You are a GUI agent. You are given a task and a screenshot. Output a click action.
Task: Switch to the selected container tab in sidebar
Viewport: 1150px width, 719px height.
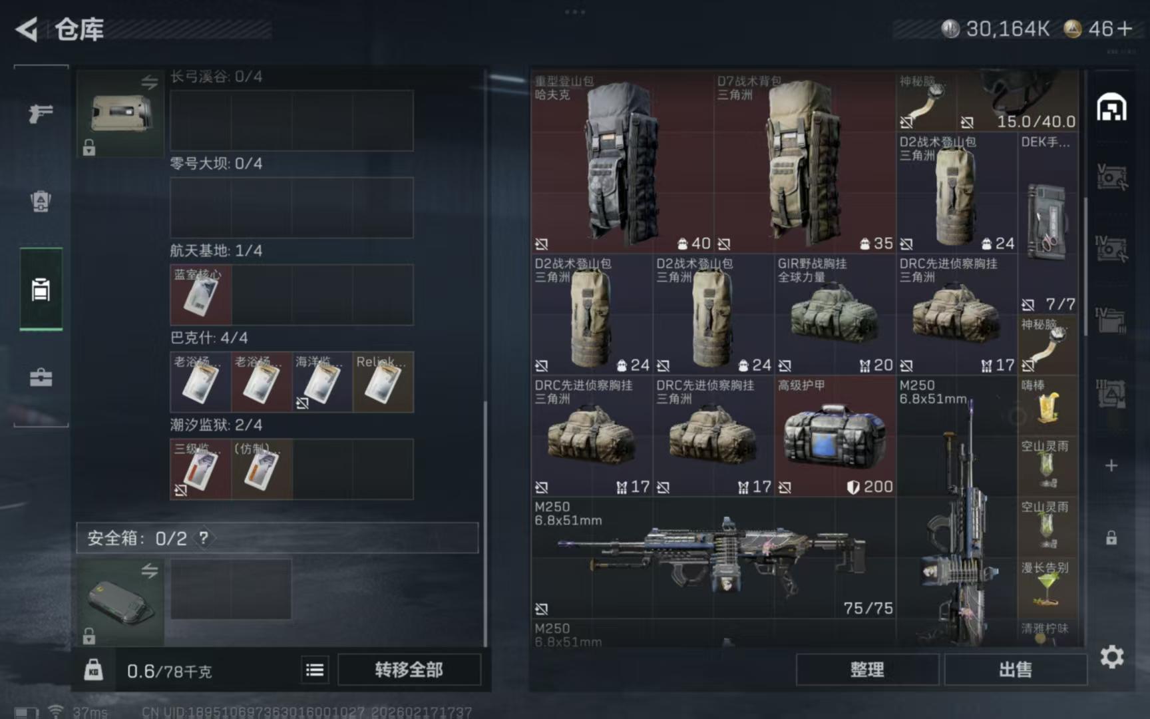(x=41, y=290)
